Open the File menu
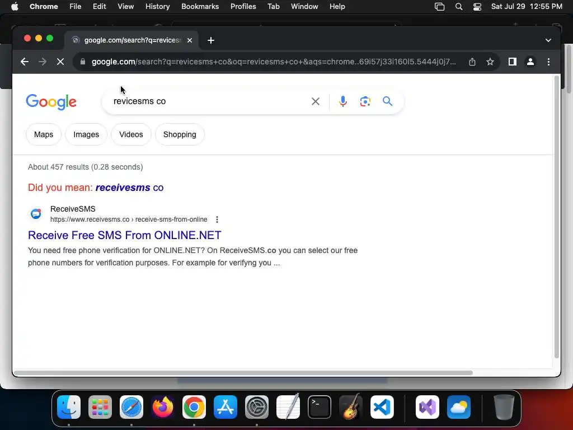Image resolution: width=573 pixels, height=430 pixels. tap(76, 7)
